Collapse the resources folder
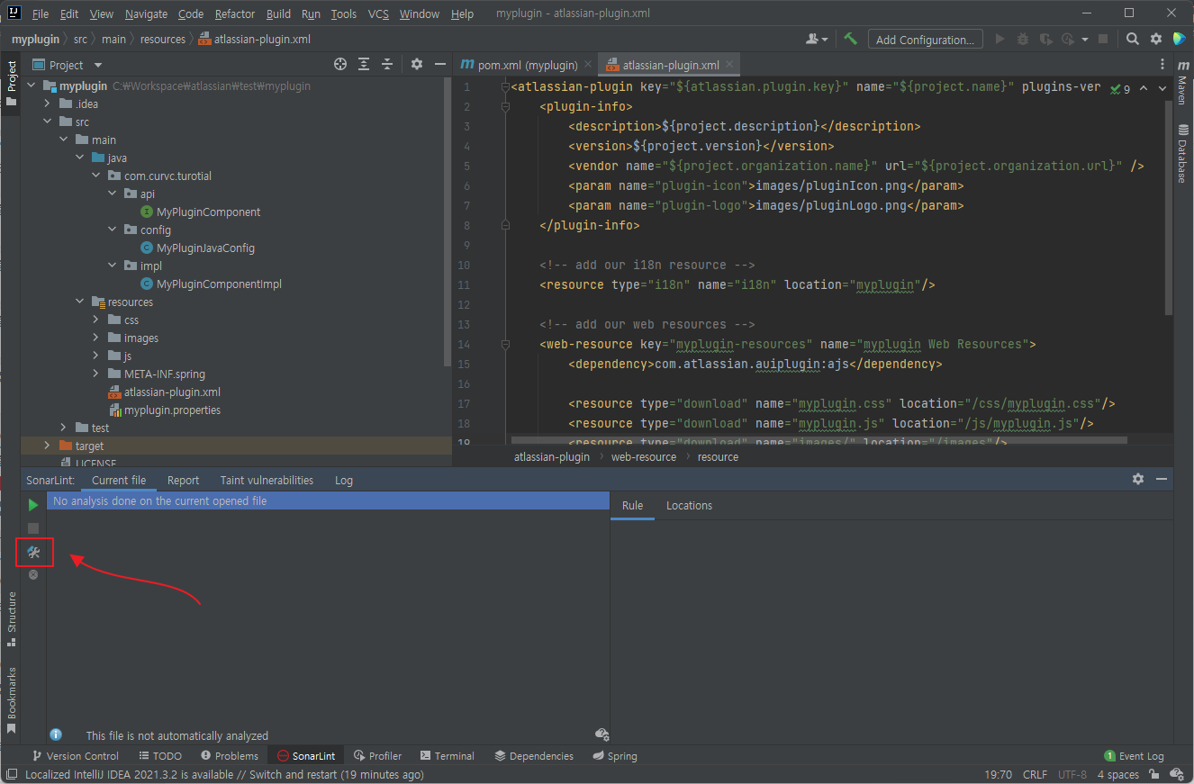Screen dimensions: 1194x784 [80, 302]
